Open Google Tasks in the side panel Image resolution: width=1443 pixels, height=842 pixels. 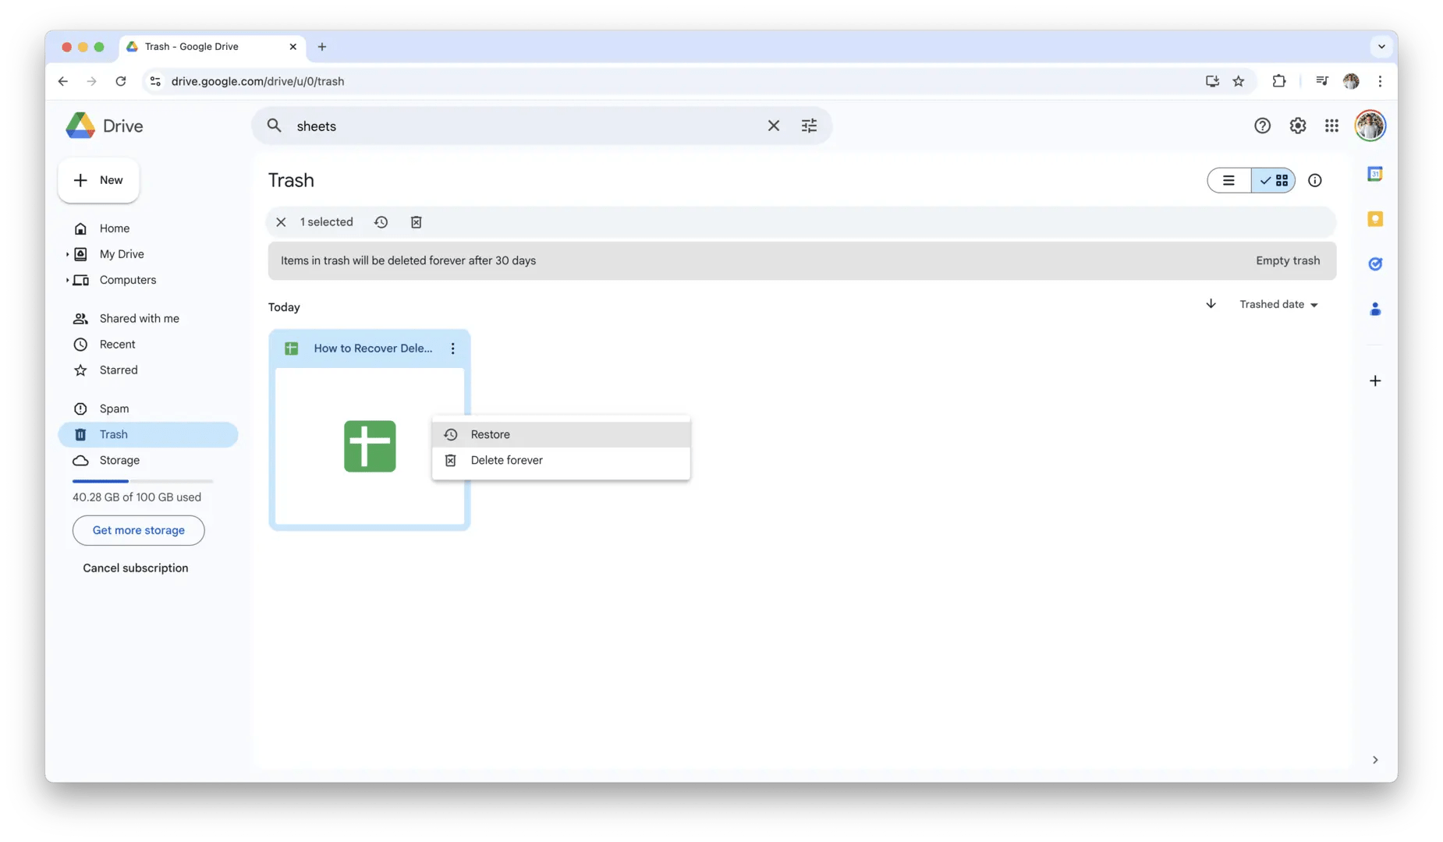coord(1375,264)
